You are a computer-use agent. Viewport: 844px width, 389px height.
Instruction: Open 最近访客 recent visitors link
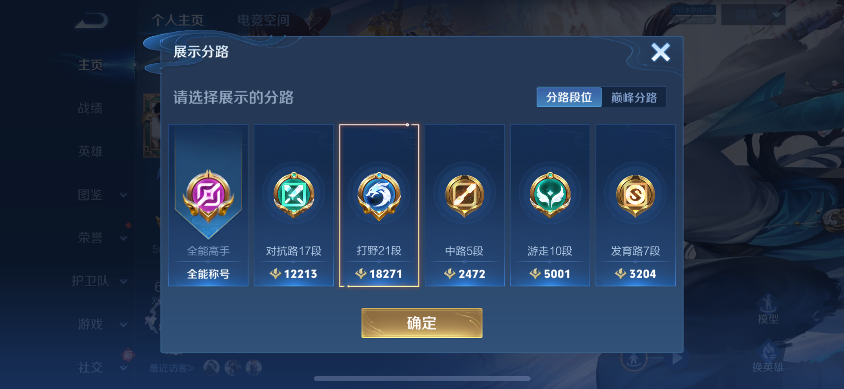point(171,368)
